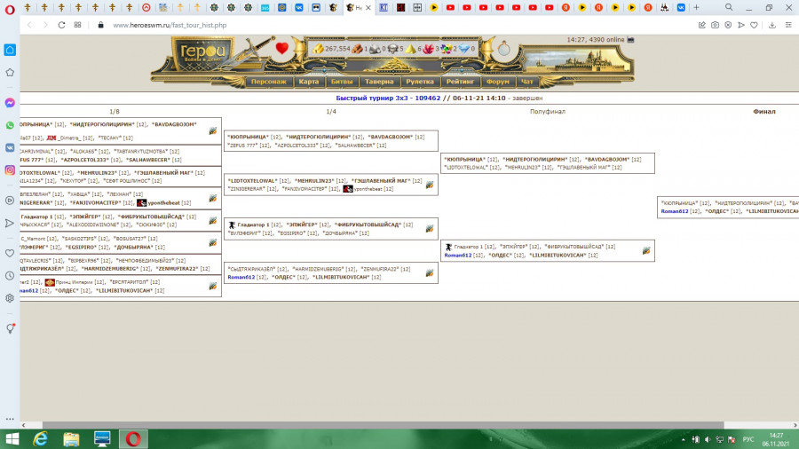Open Instagram in the Opera sidebar
Viewport: 799px width, 449px height.
(x=10, y=169)
